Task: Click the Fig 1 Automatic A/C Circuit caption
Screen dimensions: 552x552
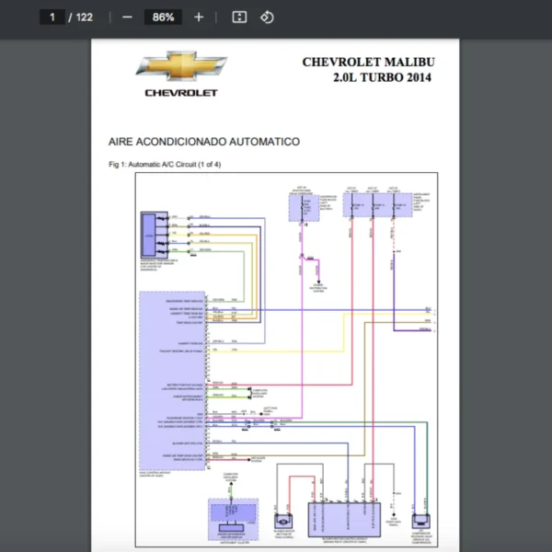Action: [x=165, y=165]
